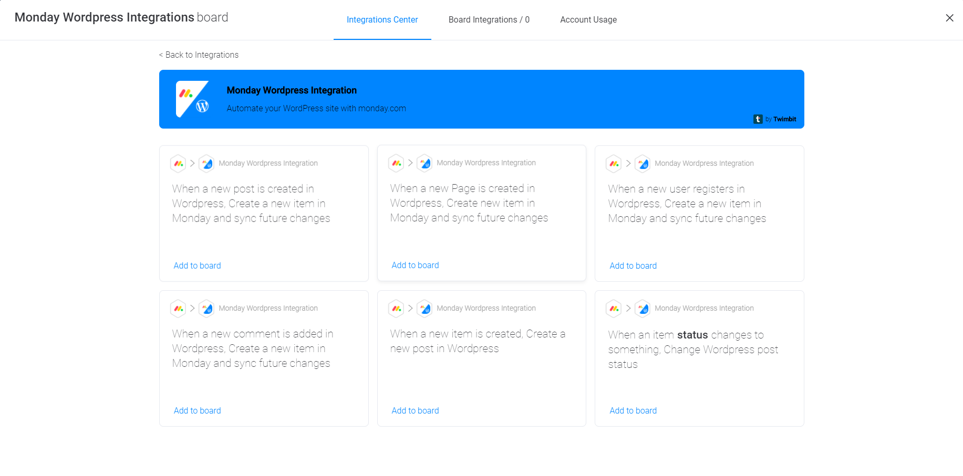This screenshot has width=963, height=476.
Task: Open the Integrations Center tab
Action: (382, 20)
